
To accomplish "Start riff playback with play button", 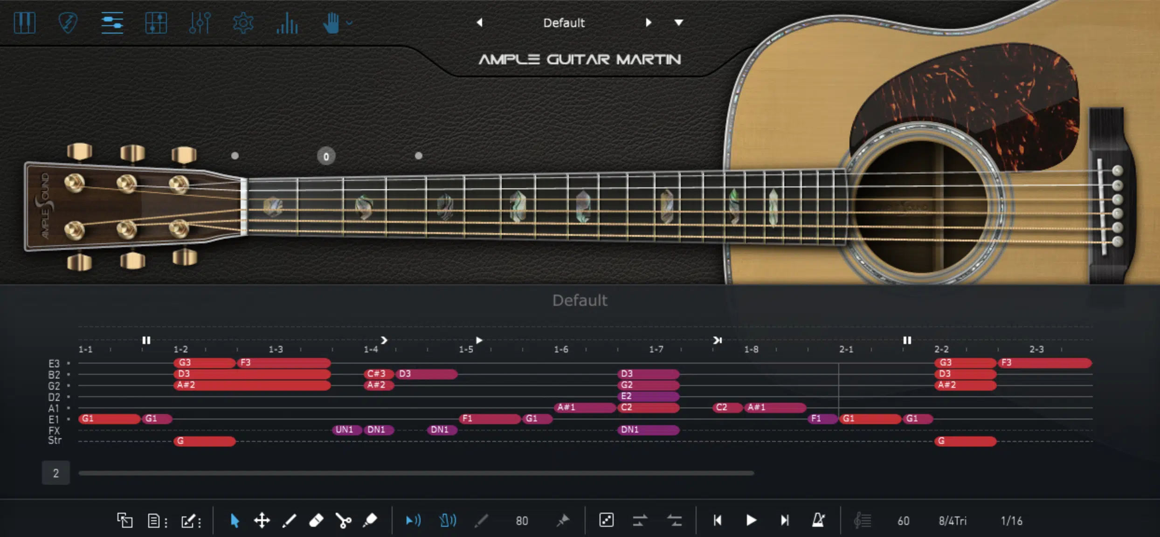I will pyautogui.click(x=751, y=520).
